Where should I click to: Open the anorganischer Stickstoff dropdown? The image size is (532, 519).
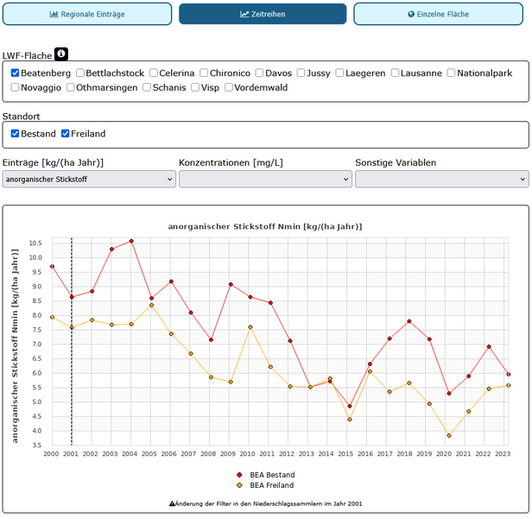[x=89, y=179]
